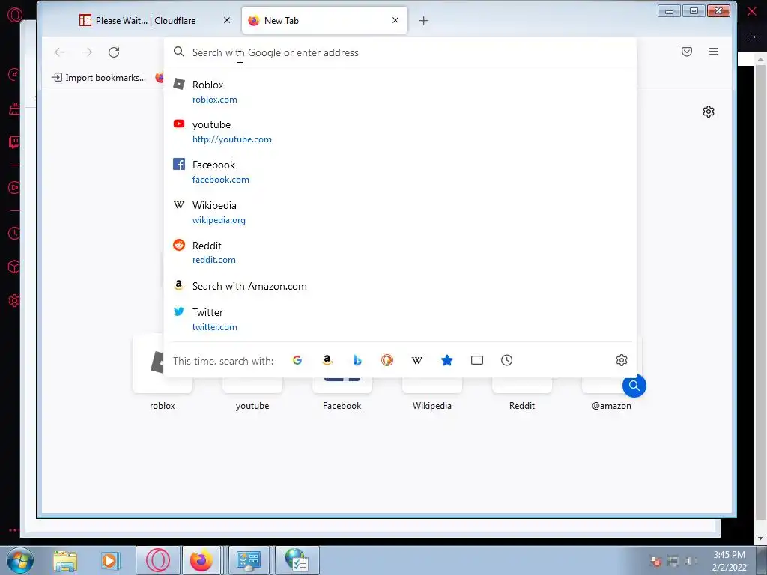The width and height of the screenshot is (767, 575).
Task: Search this time with Wikipedia icon
Action: pos(416,360)
